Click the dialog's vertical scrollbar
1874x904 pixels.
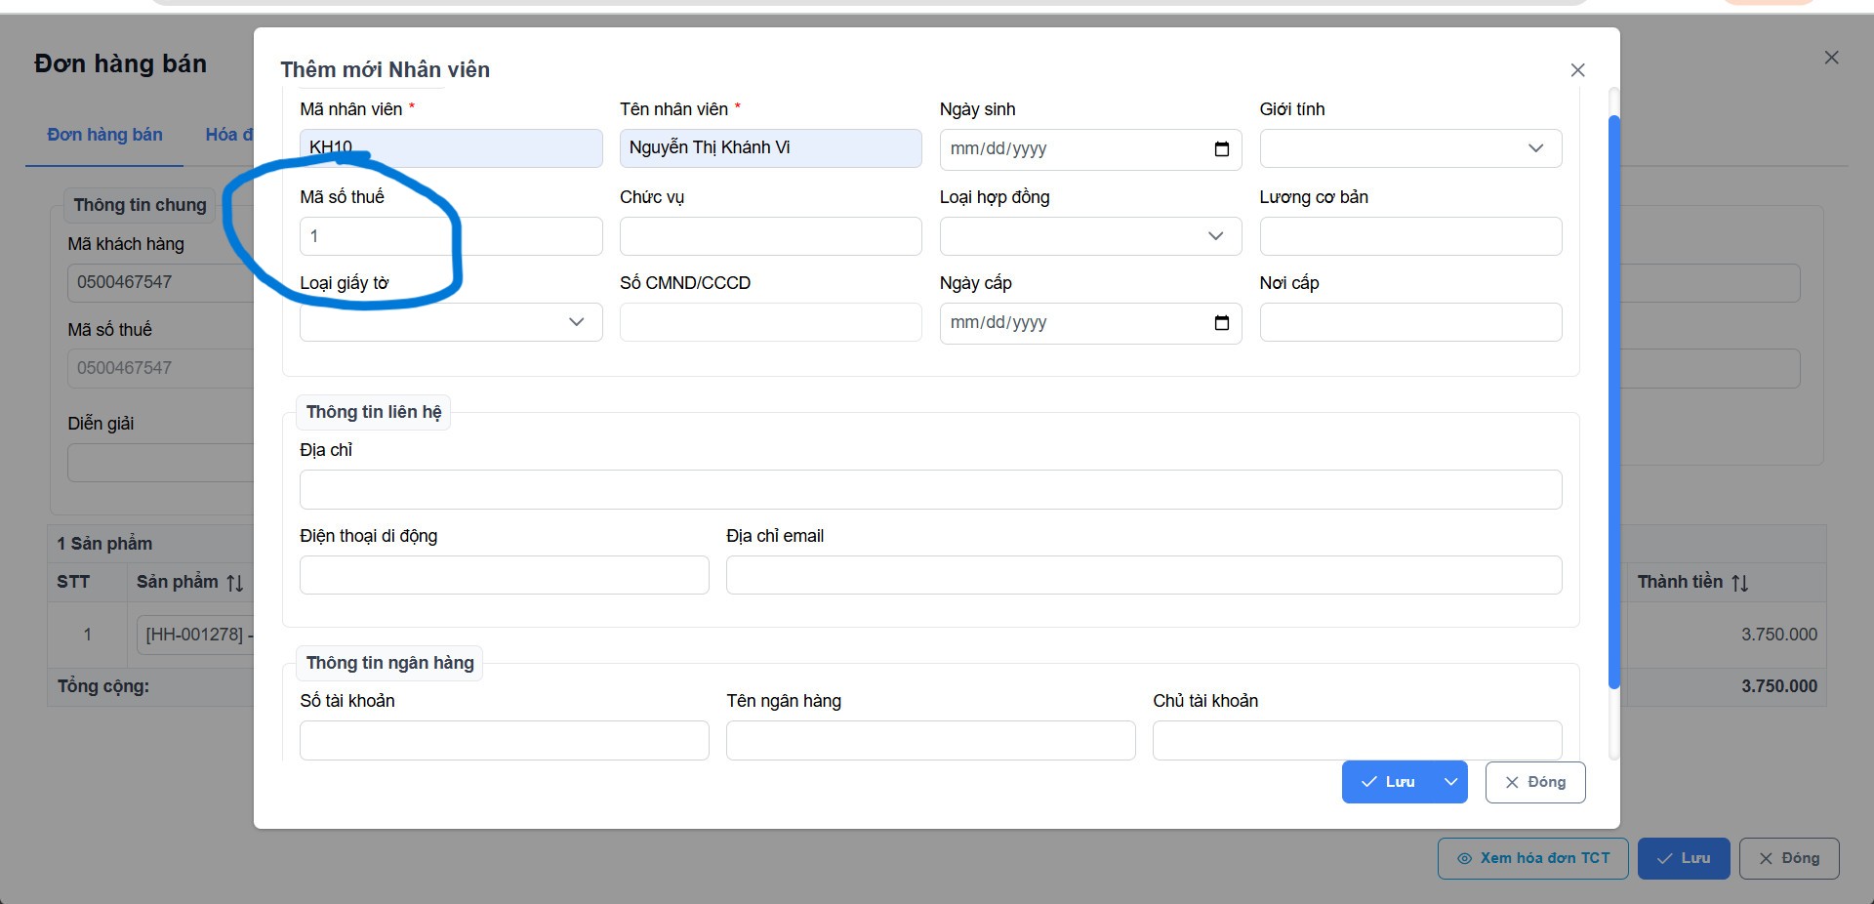(1614, 402)
